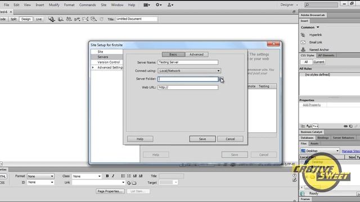Image resolution: width=360 pixels, height=202 pixels.
Task: Open the Common category dropdown in Insert panel
Action: coord(310,27)
